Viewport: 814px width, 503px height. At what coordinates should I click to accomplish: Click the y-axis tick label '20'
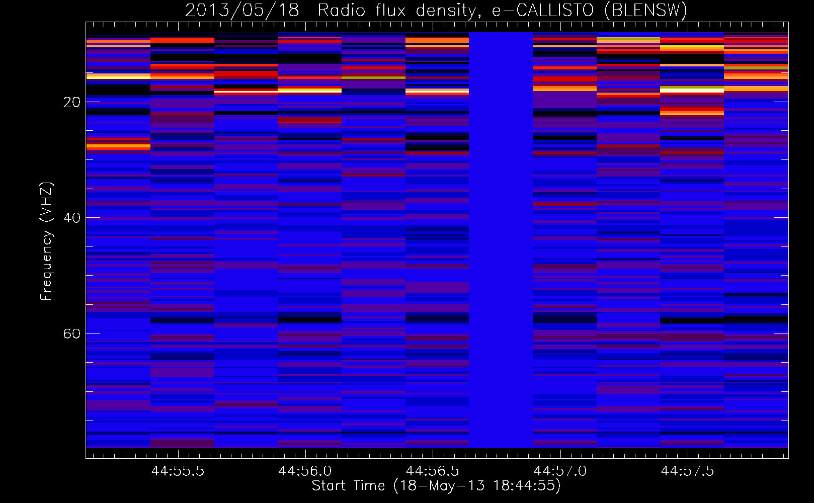[x=72, y=102]
